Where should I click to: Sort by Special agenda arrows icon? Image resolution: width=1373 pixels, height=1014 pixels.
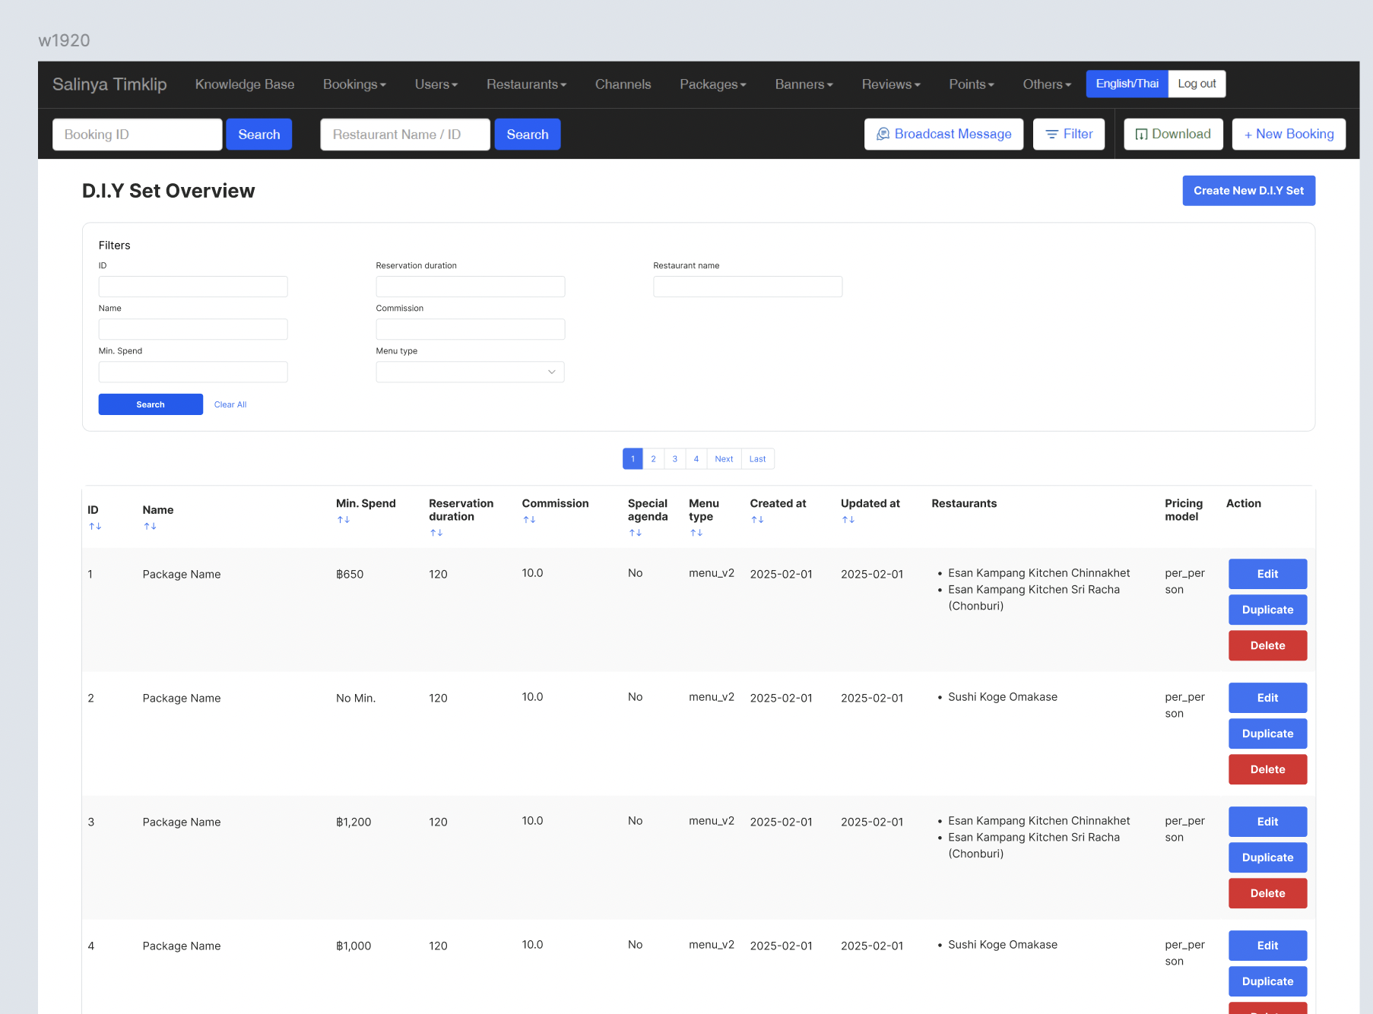click(x=636, y=533)
